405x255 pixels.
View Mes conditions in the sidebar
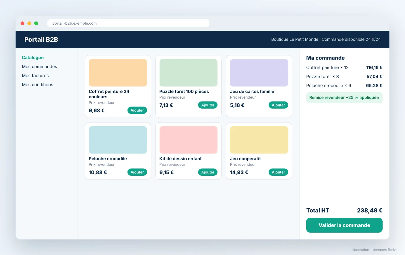coord(37,85)
